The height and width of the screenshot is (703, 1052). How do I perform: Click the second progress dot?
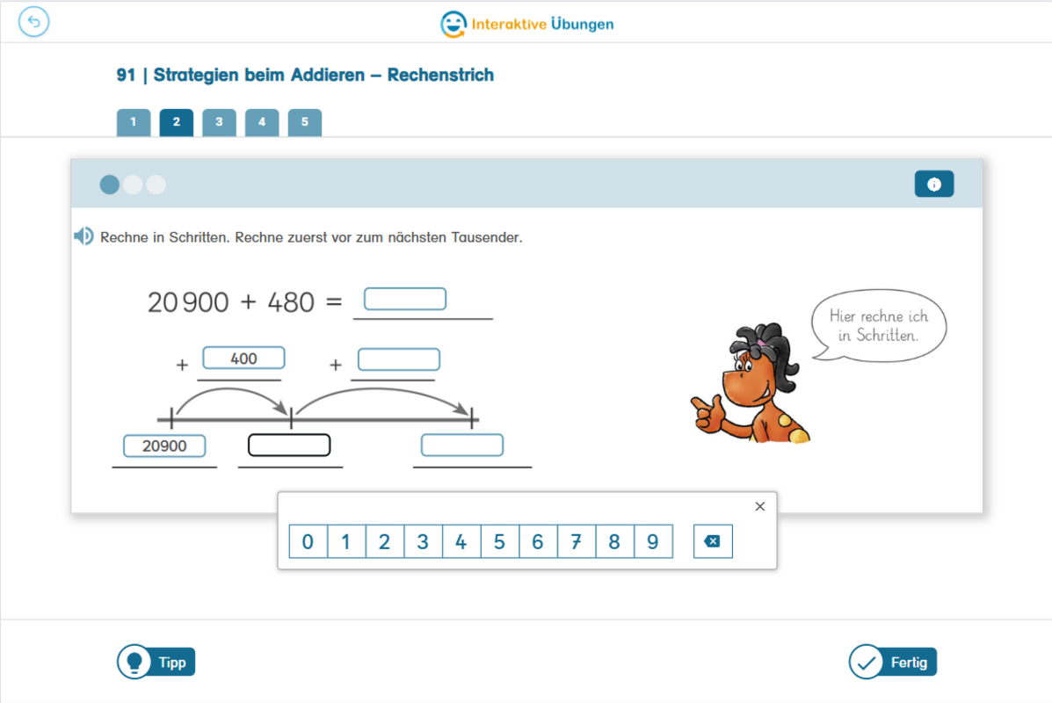pos(133,185)
